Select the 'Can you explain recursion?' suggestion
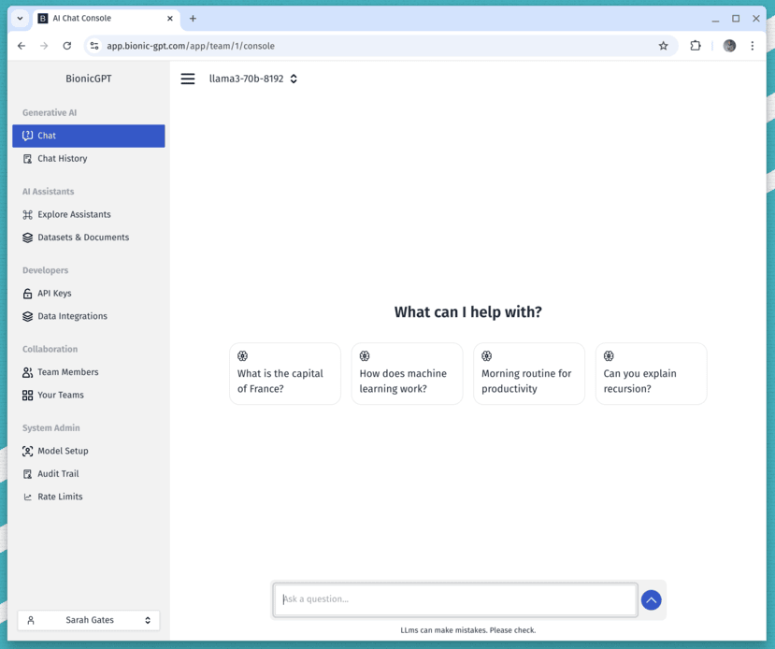 651,373
